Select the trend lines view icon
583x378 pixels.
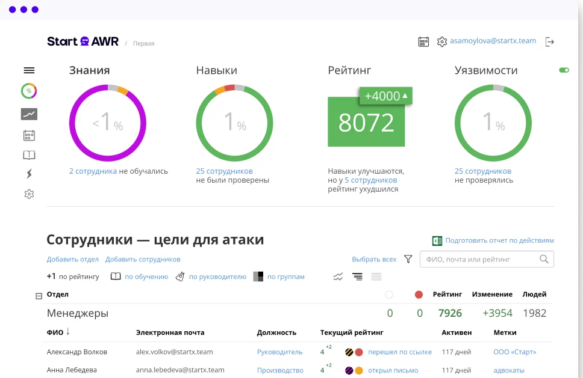[x=338, y=276]
